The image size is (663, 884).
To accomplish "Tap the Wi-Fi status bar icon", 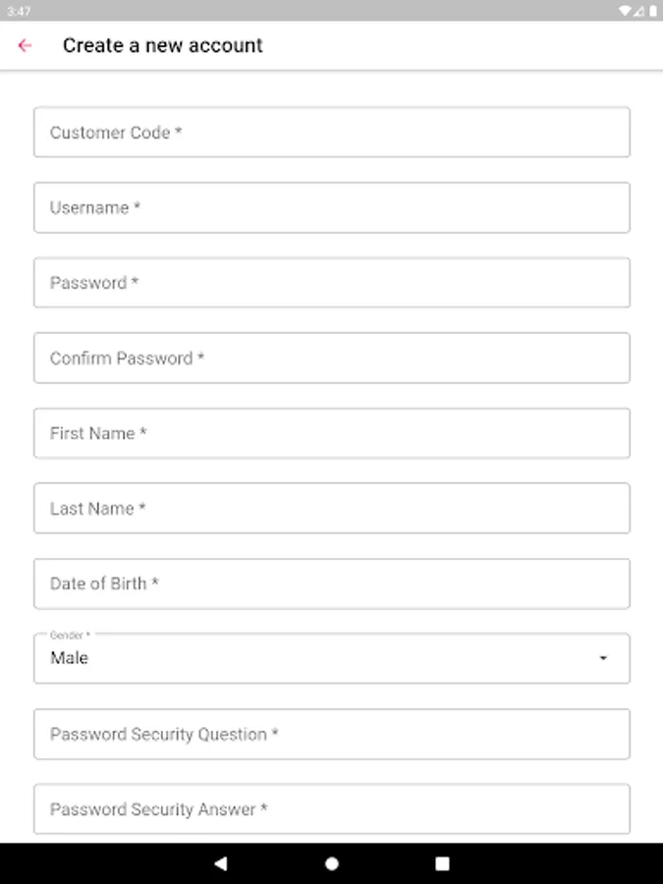I will (x=625, y=11).
